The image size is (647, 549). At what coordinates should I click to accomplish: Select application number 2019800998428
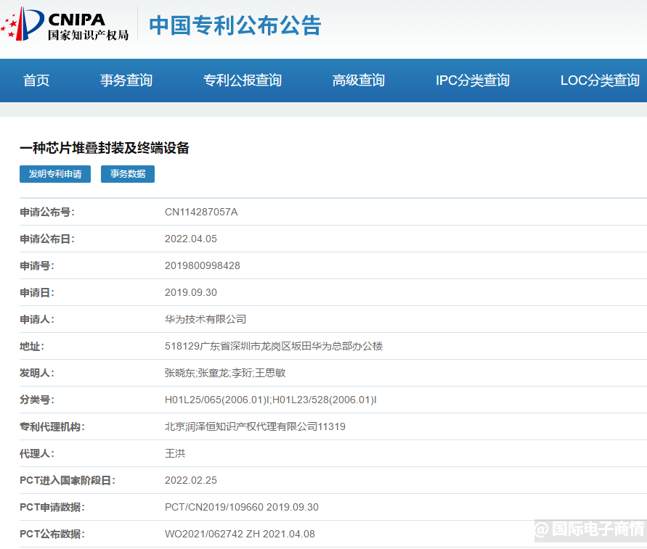[202, 266]
